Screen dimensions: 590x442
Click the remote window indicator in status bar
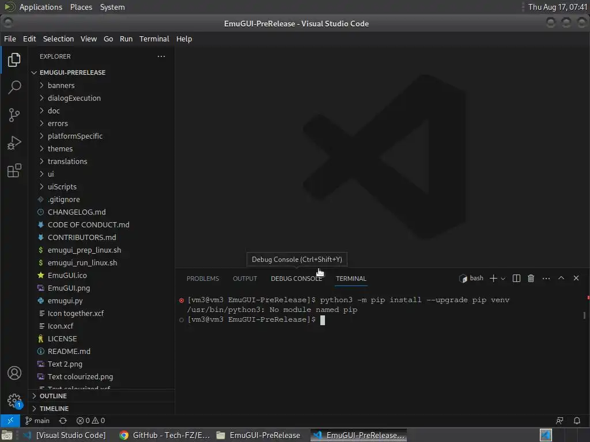pyautogui.click(x=10, y=421)
